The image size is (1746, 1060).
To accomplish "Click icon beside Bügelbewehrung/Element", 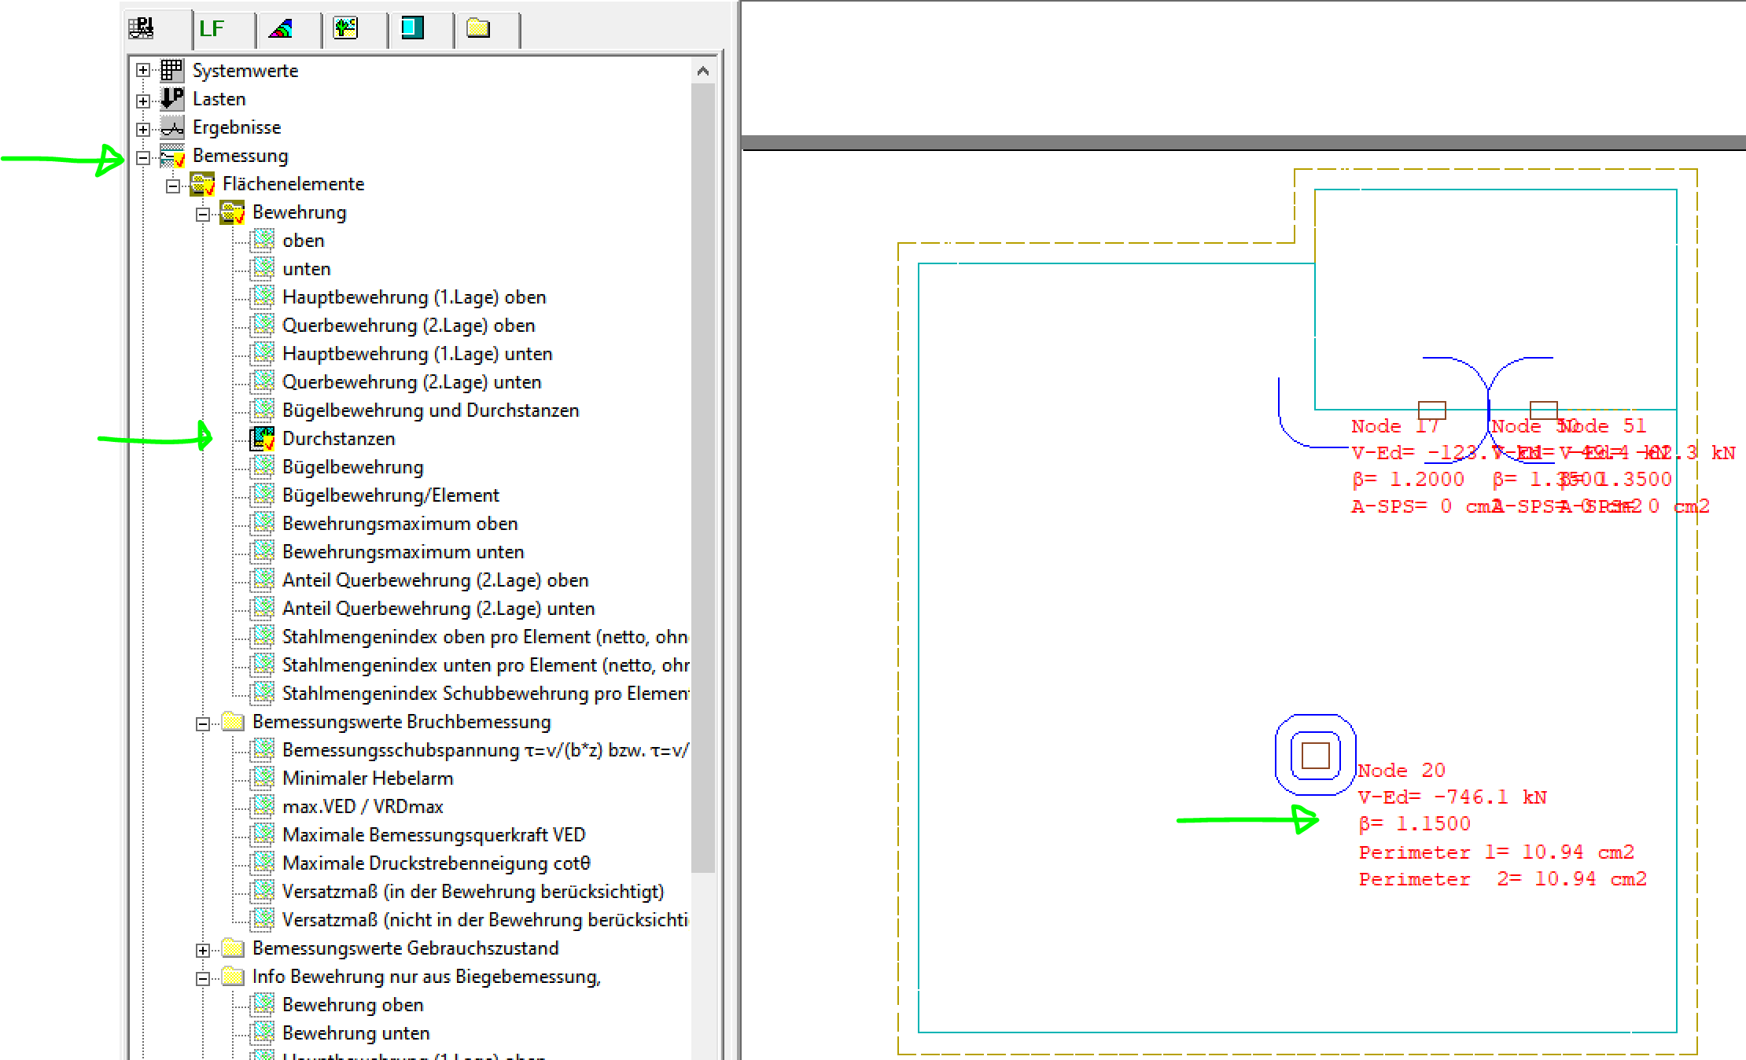I will click(x=263, y=495).
